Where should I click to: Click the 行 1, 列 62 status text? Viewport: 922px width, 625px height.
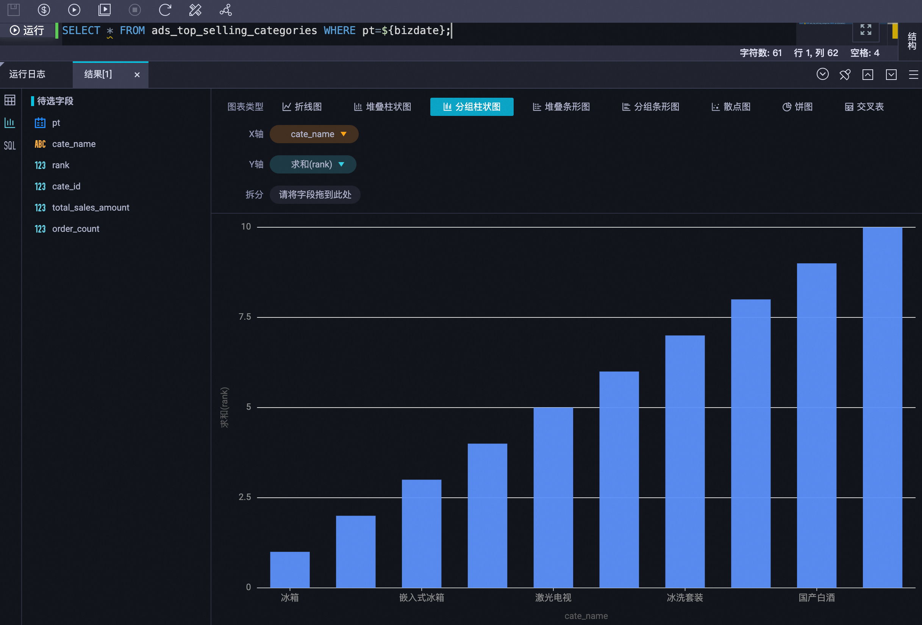816,53
